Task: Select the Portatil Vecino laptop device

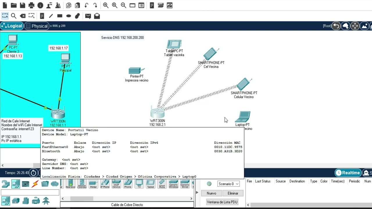Action: (x=242, y=117)
